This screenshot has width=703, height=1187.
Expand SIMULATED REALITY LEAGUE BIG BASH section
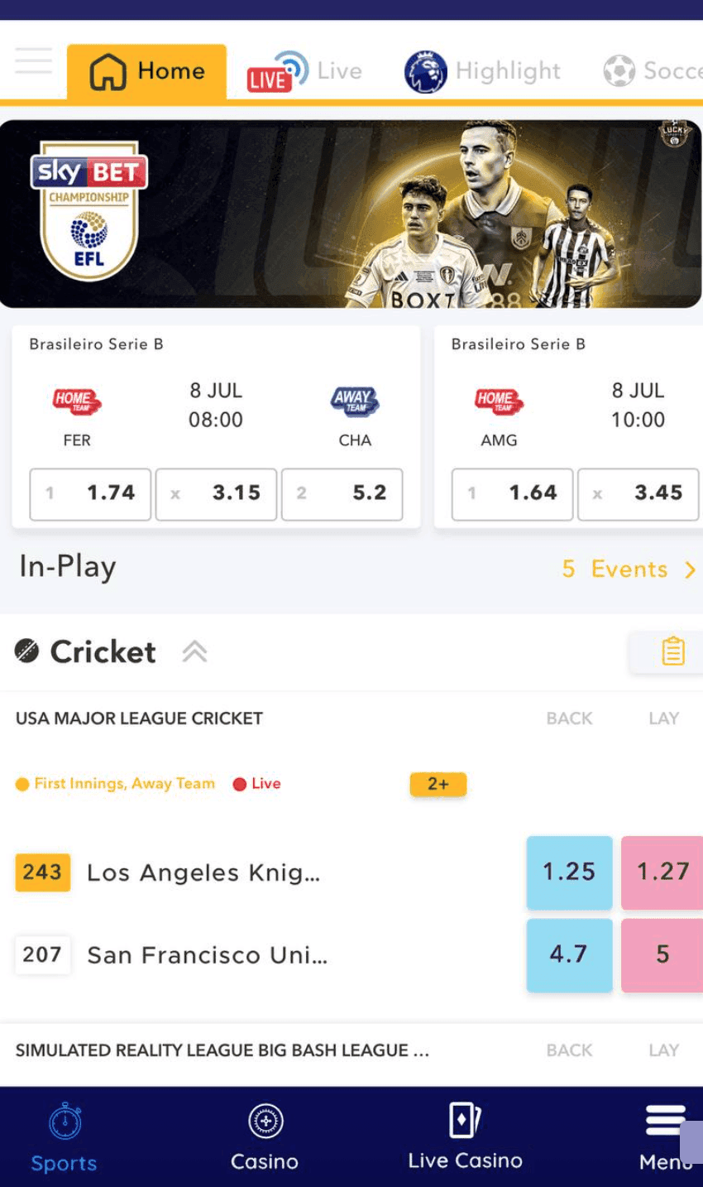tap(222, 1050)
